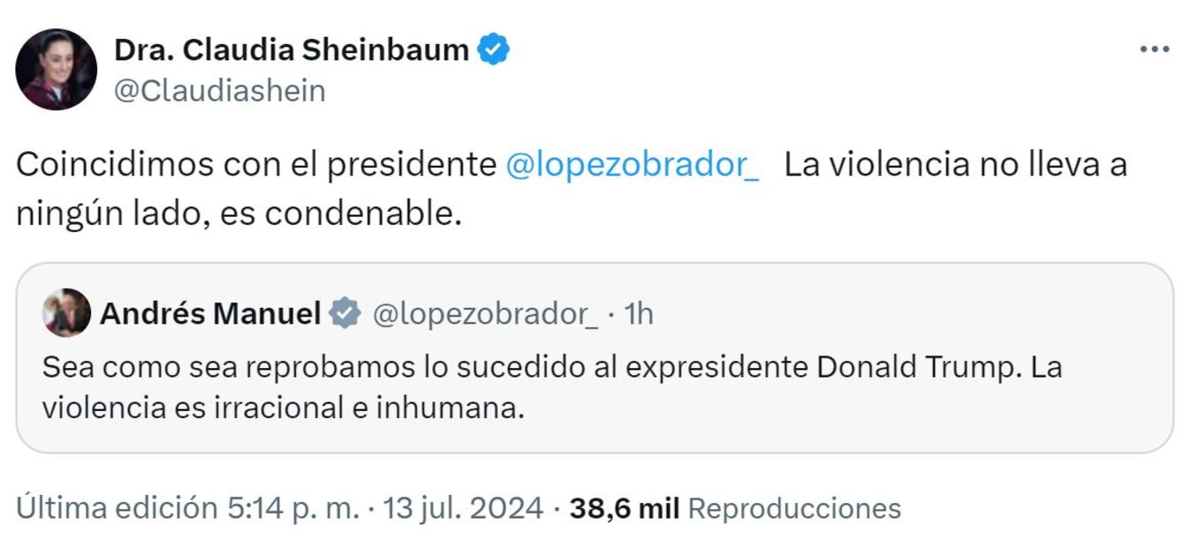This screenshot has height=547, width=1190.
Task: Click the gray verified badge beside Andrés Manuel
Action: (x=344, y=311)
